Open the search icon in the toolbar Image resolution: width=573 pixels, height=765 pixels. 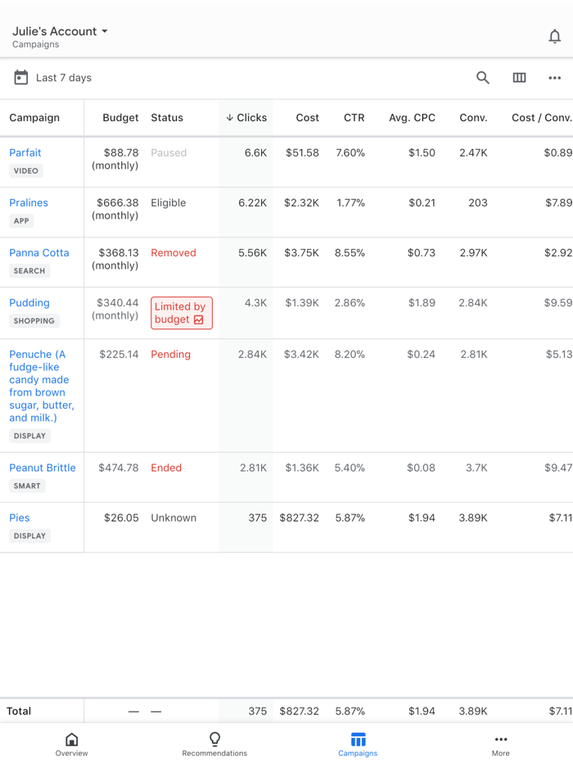(482, 77)
